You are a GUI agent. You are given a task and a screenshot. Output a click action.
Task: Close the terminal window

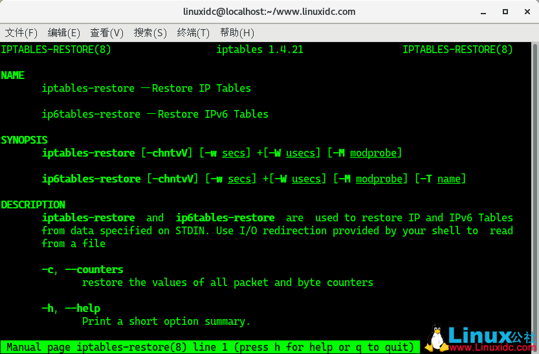[527, 12]
